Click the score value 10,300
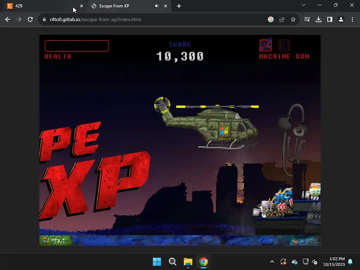This screenshot has width=360, height=270. 180,56
